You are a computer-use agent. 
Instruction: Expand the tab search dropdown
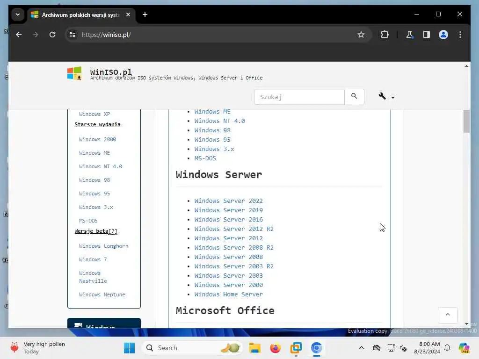point(18,14)
